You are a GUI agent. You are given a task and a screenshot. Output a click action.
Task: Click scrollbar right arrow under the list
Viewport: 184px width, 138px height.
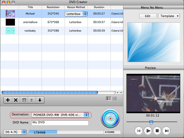[x=121, y=93]
